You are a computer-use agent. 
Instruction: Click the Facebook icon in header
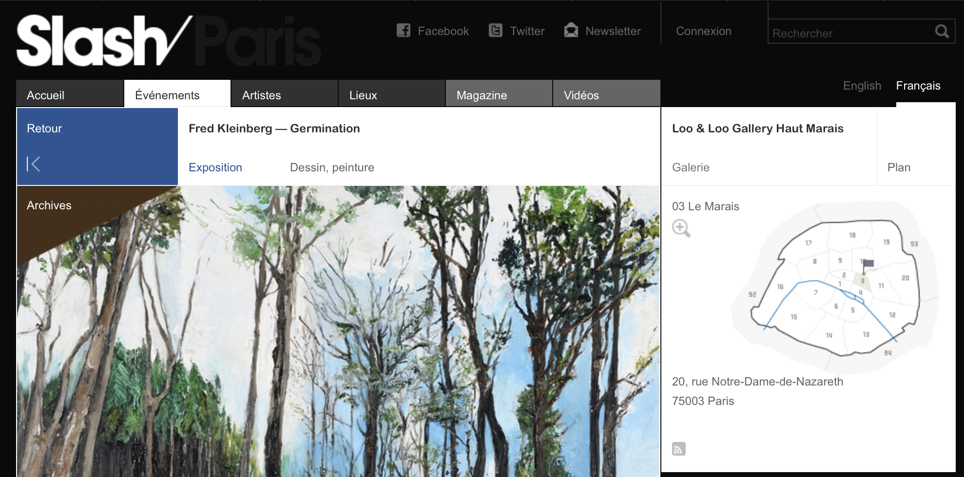pyautogui.click(x=404, y=31)
